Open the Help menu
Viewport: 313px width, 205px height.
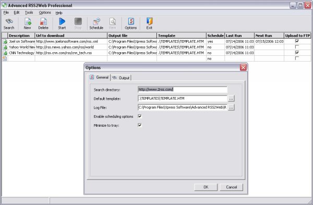pyautogui.click(x=59, y=13)
